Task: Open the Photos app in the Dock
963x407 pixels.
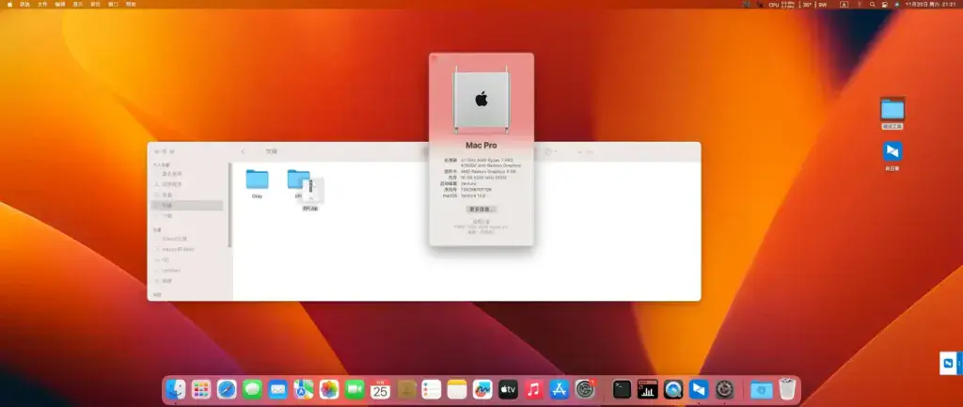Action: (x=329, y=389)
